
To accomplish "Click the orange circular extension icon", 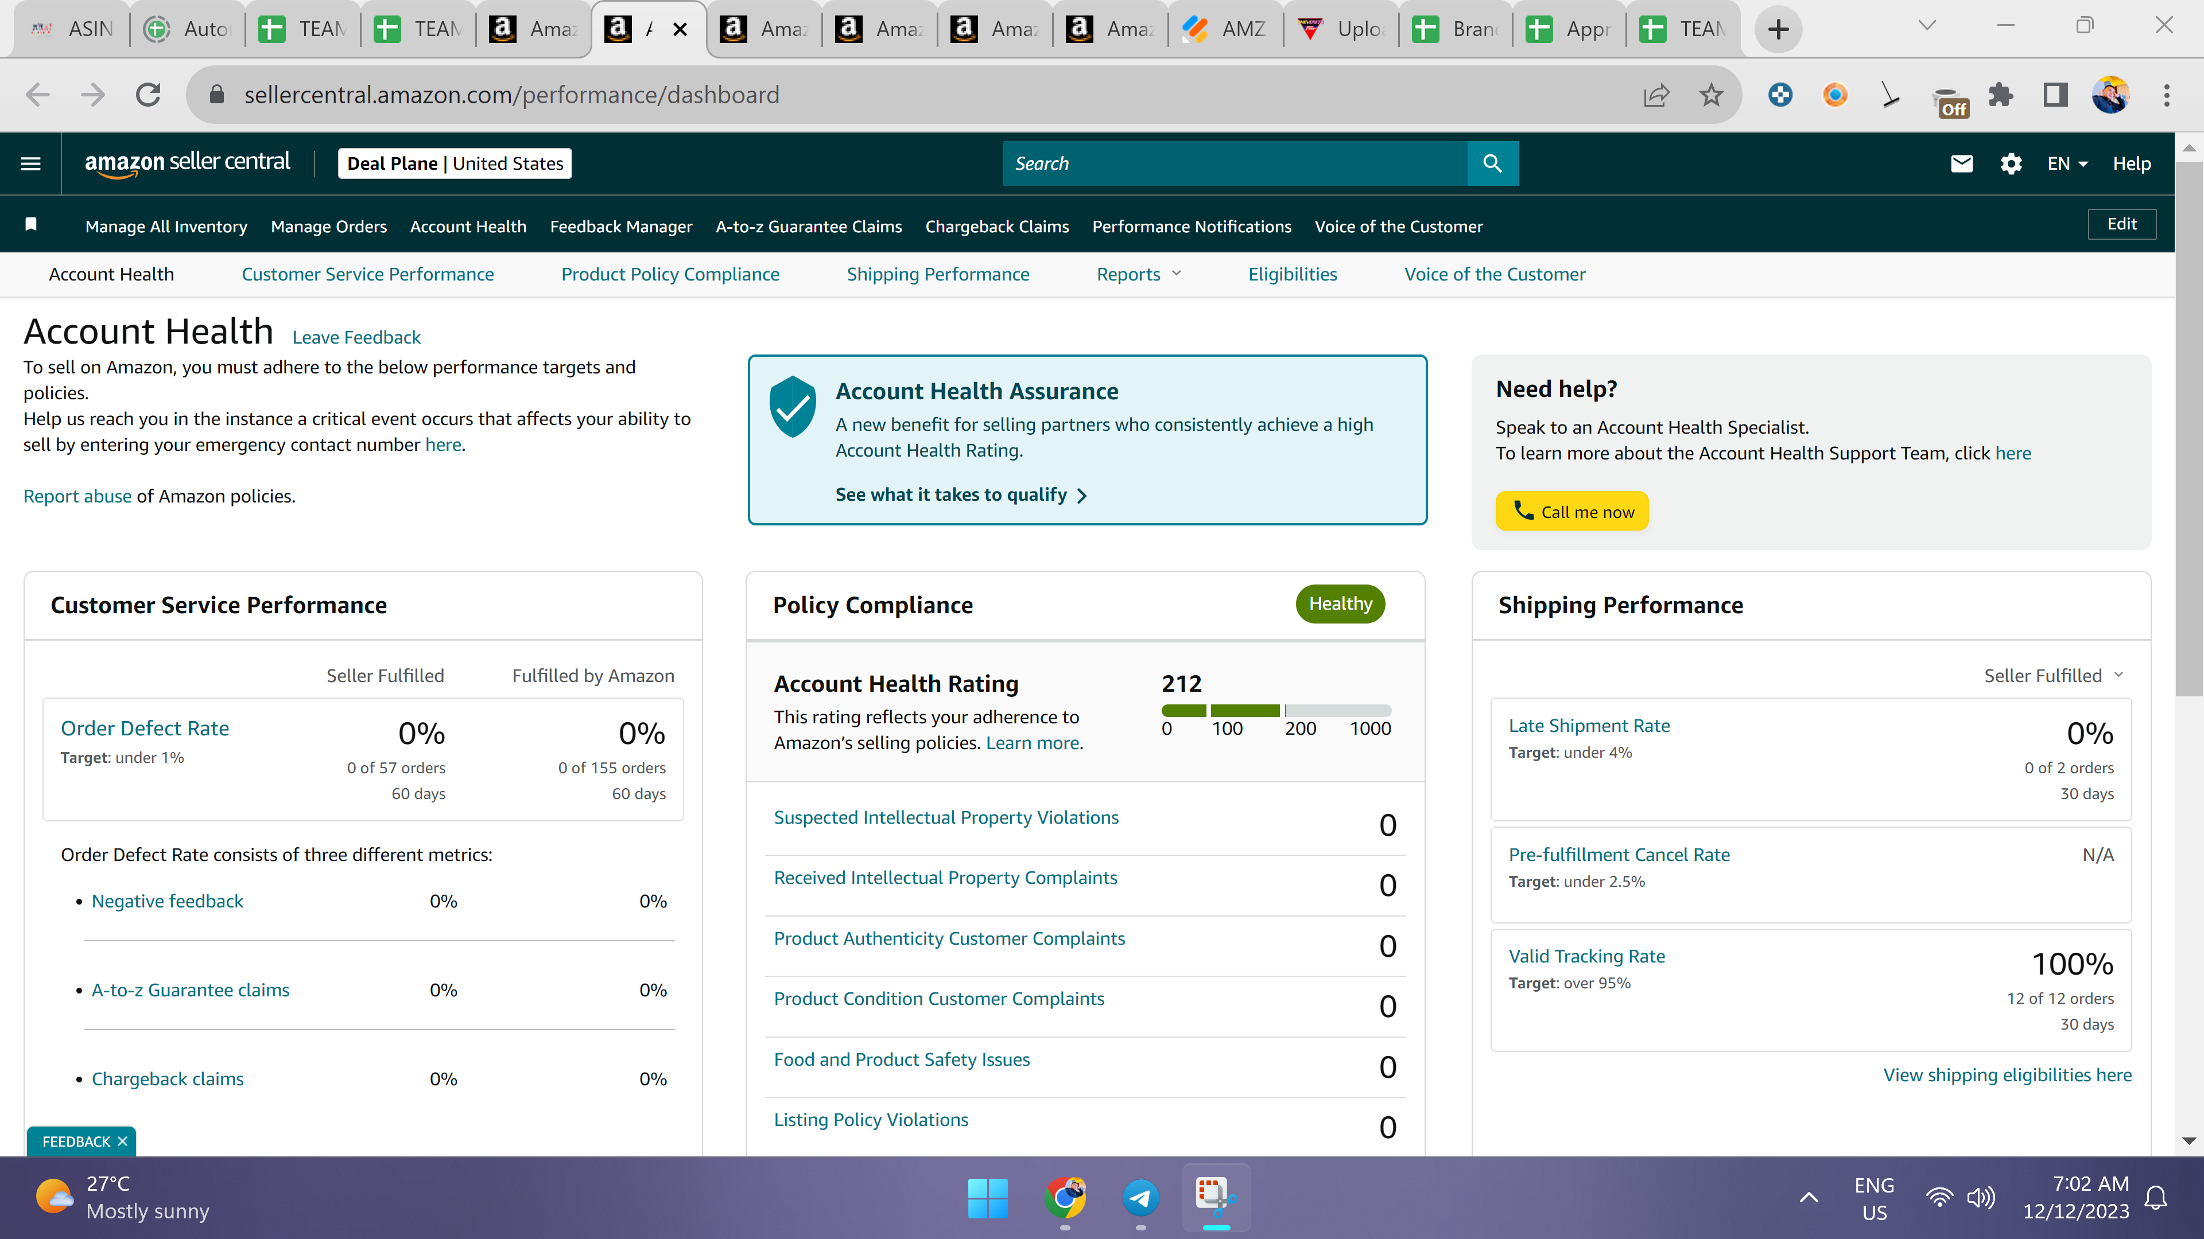I will pyautogui.click(x=1836, y=95).
